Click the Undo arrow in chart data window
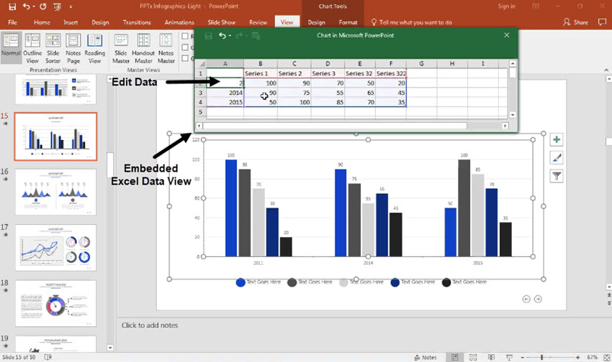Image resolution: width=612 pixels, height=362 pixels. tap(222, 35)
